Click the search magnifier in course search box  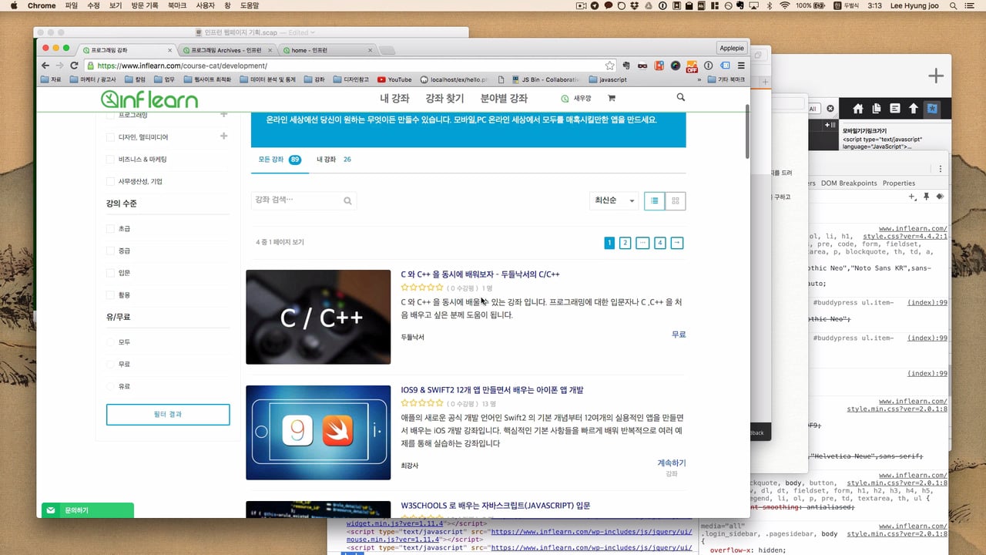tap(347, 200)
